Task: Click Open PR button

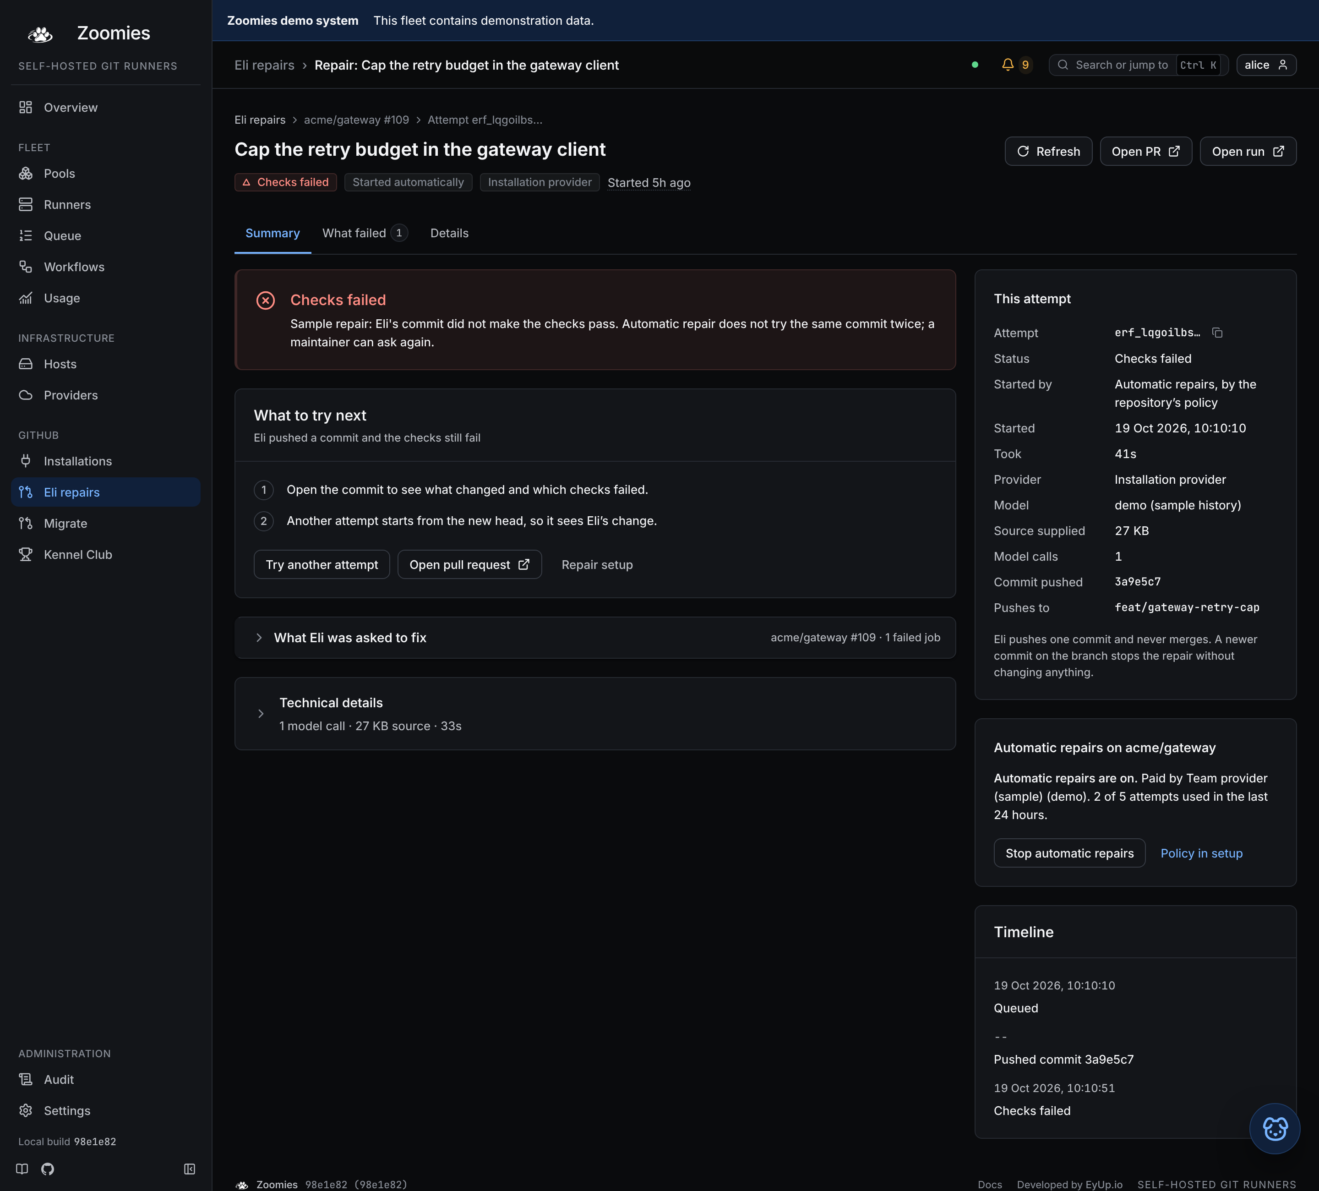Action: click(x=1145, y=151)
